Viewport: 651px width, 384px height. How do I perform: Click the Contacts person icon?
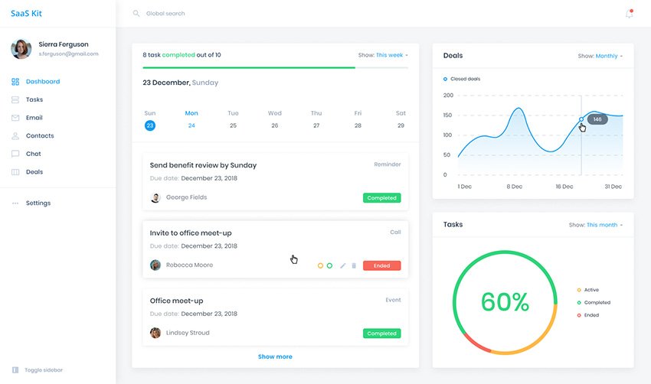pos(15,135)
